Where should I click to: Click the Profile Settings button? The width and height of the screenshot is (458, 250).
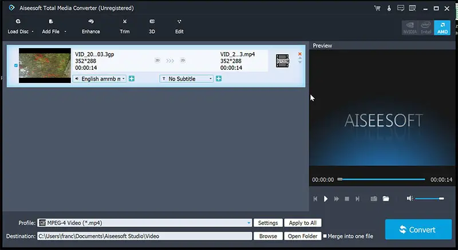pyautogui.click(x=268, y=223)
